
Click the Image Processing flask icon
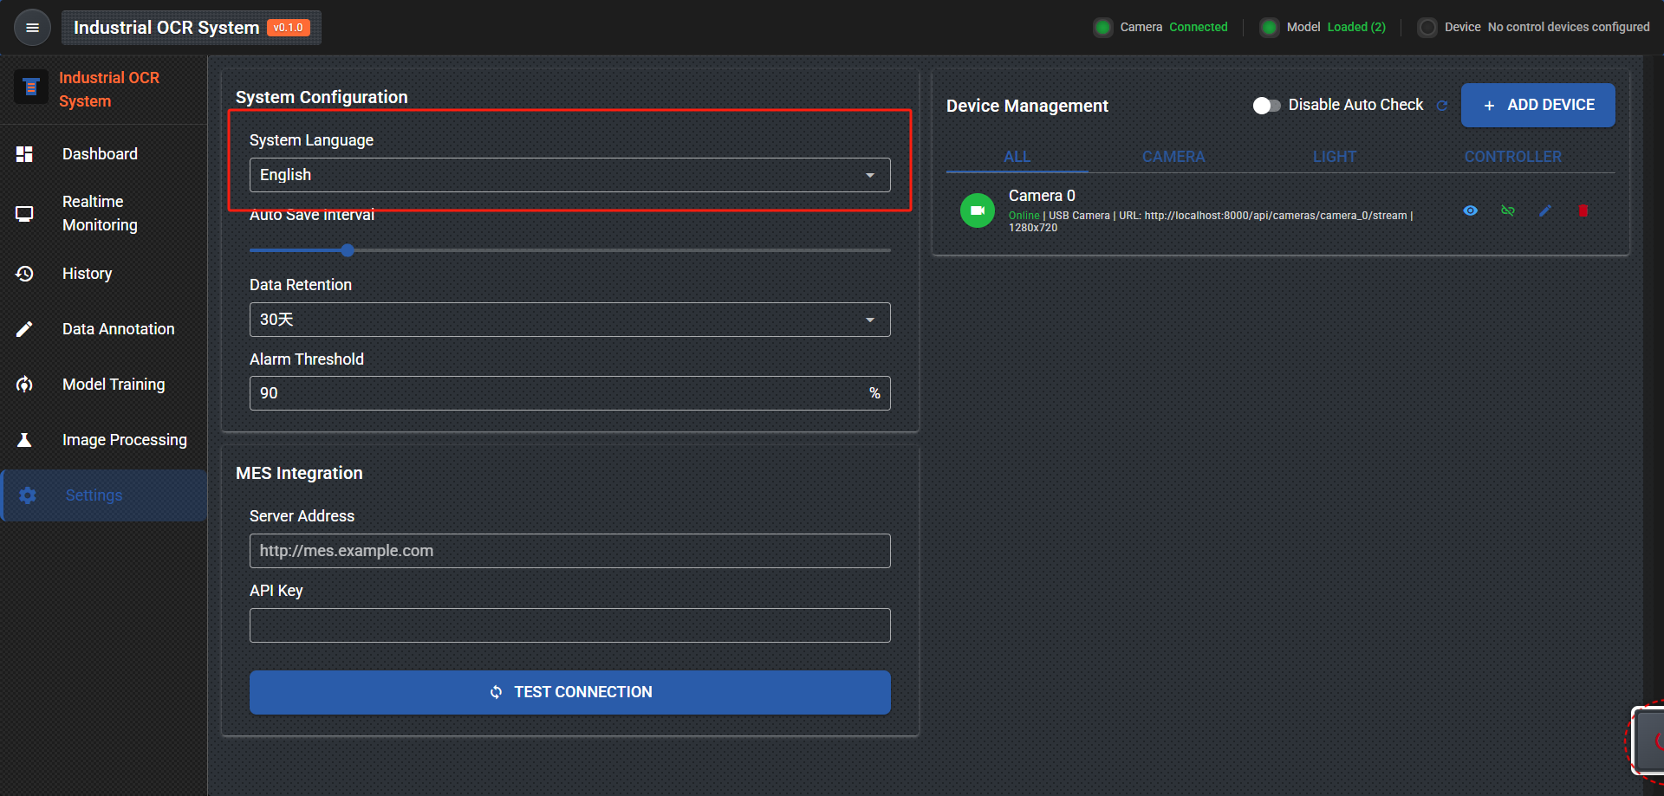24,440
